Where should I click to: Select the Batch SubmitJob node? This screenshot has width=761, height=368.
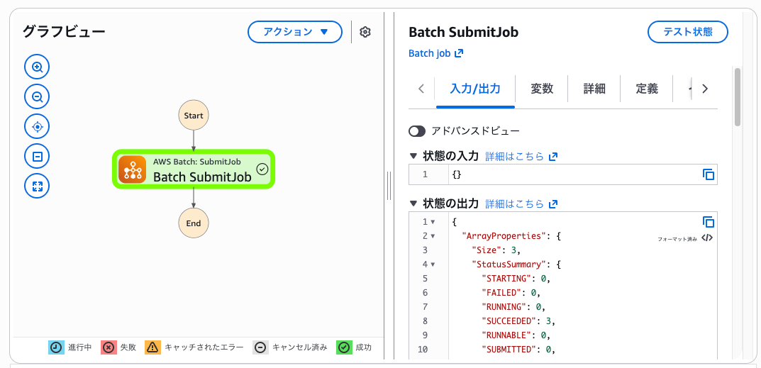coord(194,169)
